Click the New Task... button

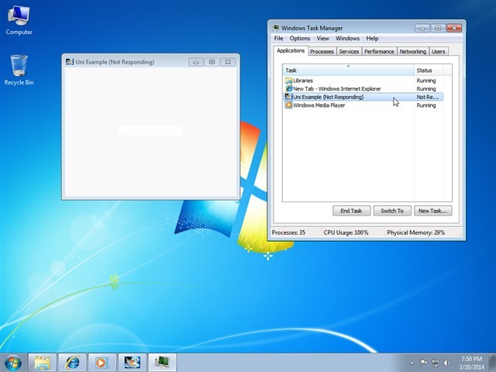432,211
